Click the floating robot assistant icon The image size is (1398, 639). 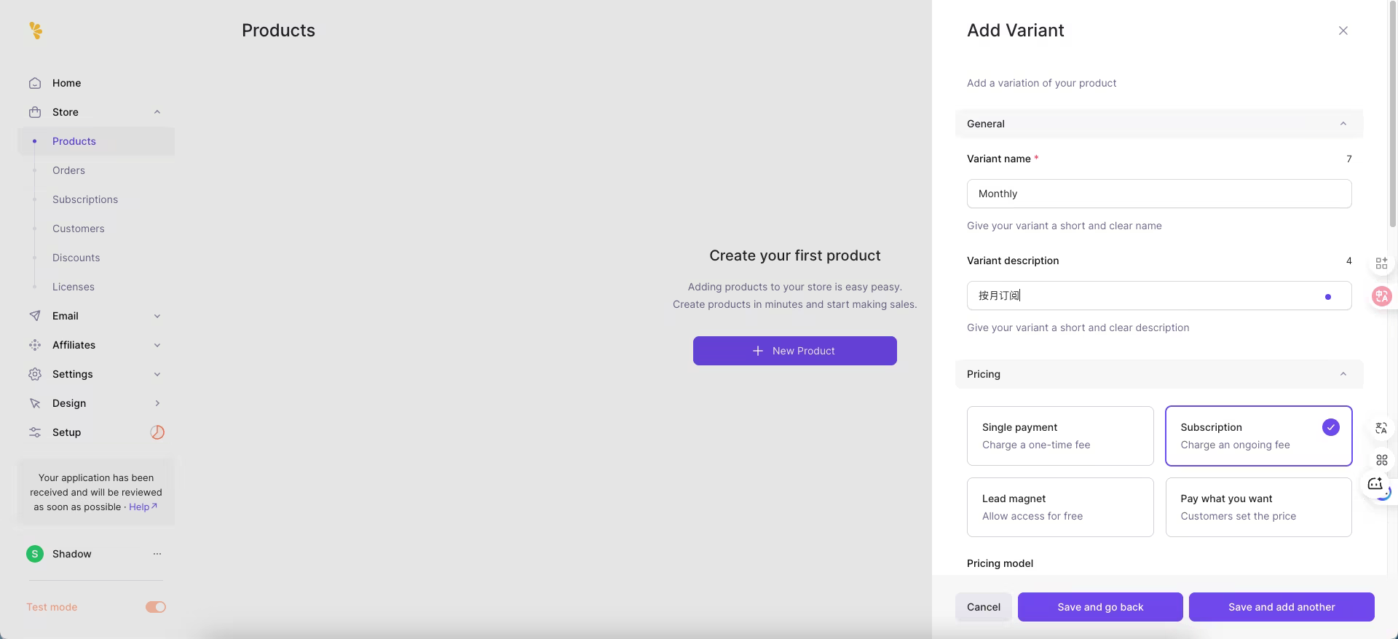[1375, 484]
